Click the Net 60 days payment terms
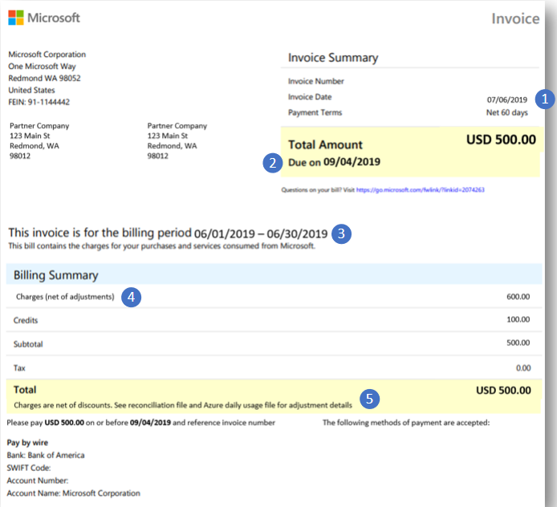Screen dimensions: 557x507 509,113
